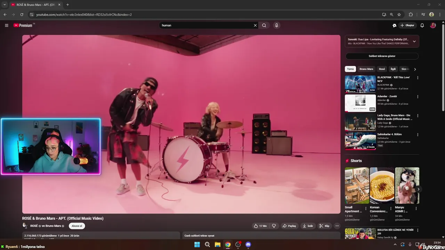The image size is (445, 250).
Task: Select the Tümü filter chip
Action: pyautogui.click(x=350, y=69)
